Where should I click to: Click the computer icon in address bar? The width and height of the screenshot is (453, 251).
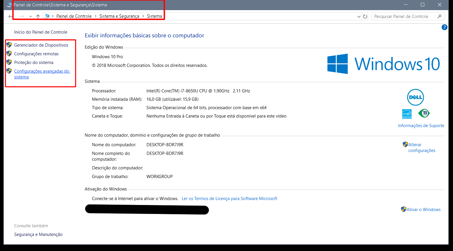[x=47, y=16]
